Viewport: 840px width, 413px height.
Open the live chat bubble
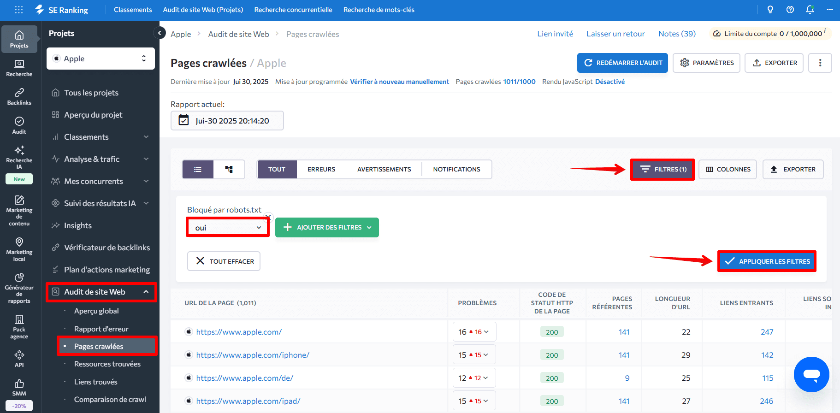811,374
